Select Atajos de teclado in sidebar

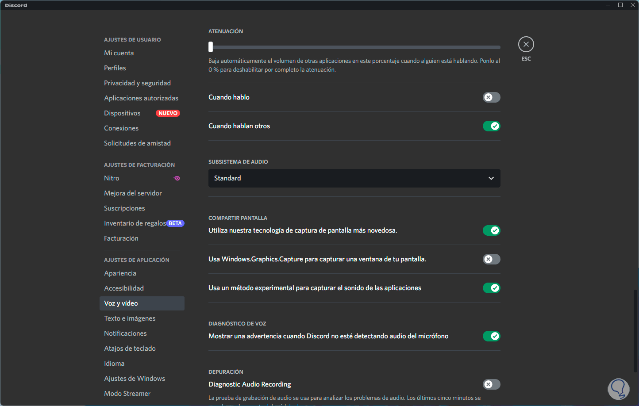click(x=130, y=349)
